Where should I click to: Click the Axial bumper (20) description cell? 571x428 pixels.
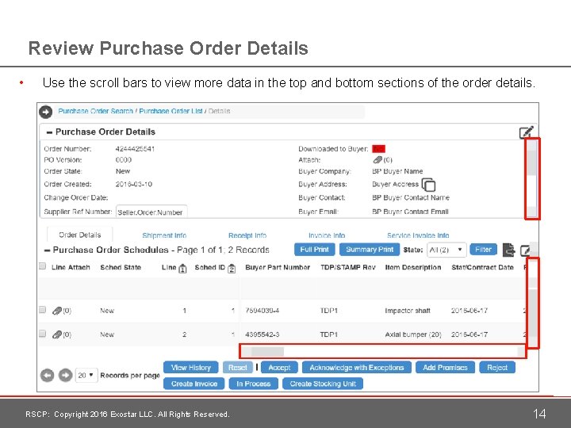pos(413,334)
